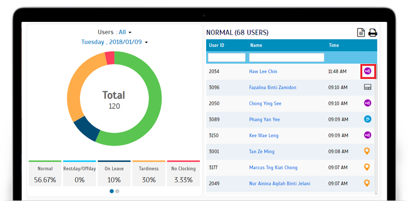This screenshot has height=201, width=408.
Task: Open the Users All dropdown
Action: 125,32
